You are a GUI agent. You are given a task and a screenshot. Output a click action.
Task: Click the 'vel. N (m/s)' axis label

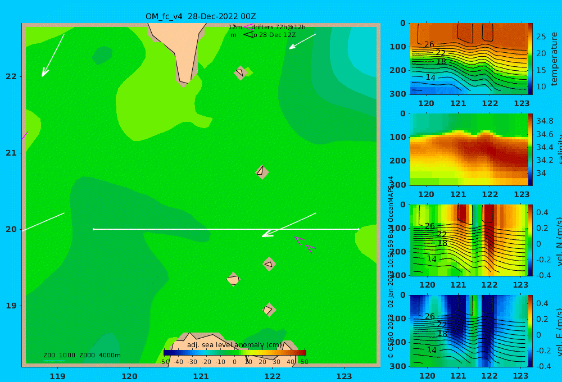click(x=559, y=242)
